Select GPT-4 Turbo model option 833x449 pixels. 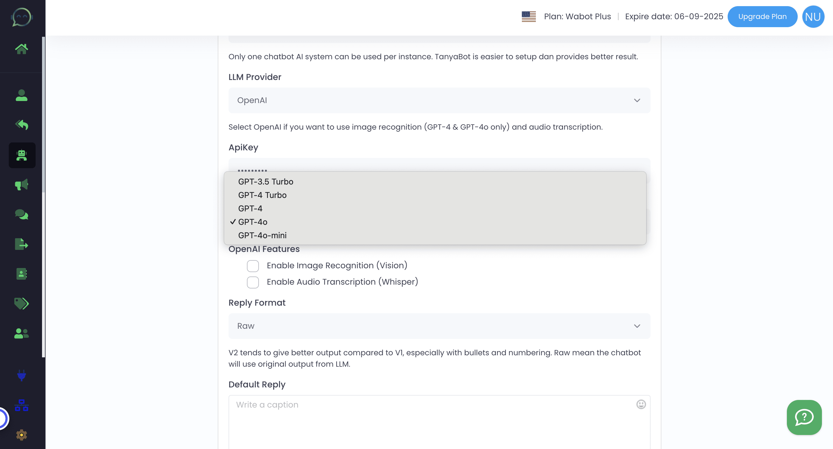click(263, 195)
